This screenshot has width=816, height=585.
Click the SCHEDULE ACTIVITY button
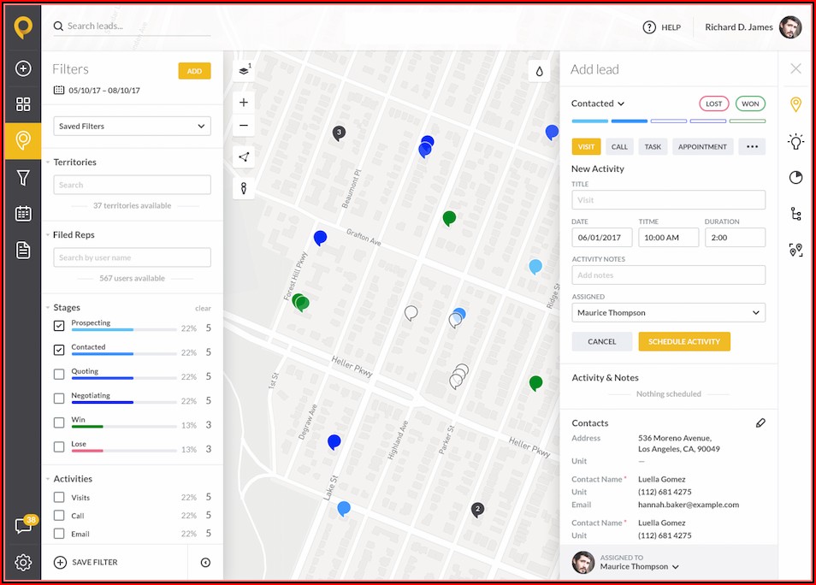point(683,341)
